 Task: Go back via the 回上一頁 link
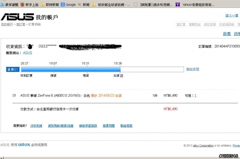pos(232,15)
